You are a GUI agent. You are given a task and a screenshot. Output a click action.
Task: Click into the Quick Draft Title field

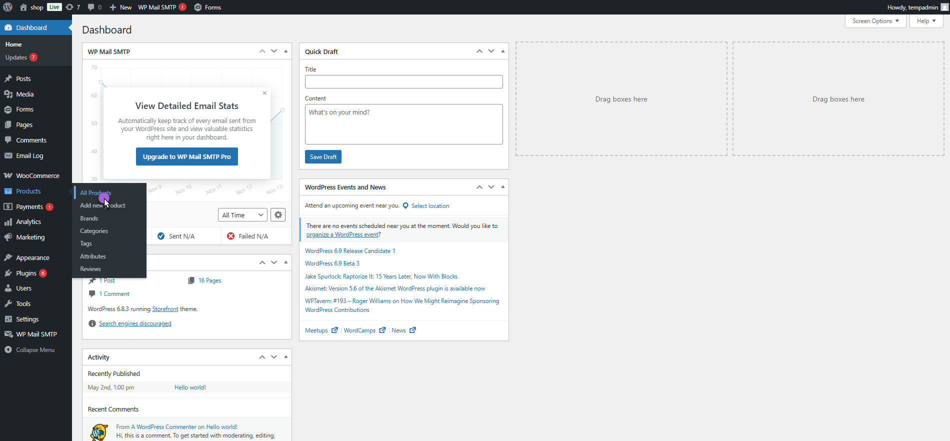[403, 82]
